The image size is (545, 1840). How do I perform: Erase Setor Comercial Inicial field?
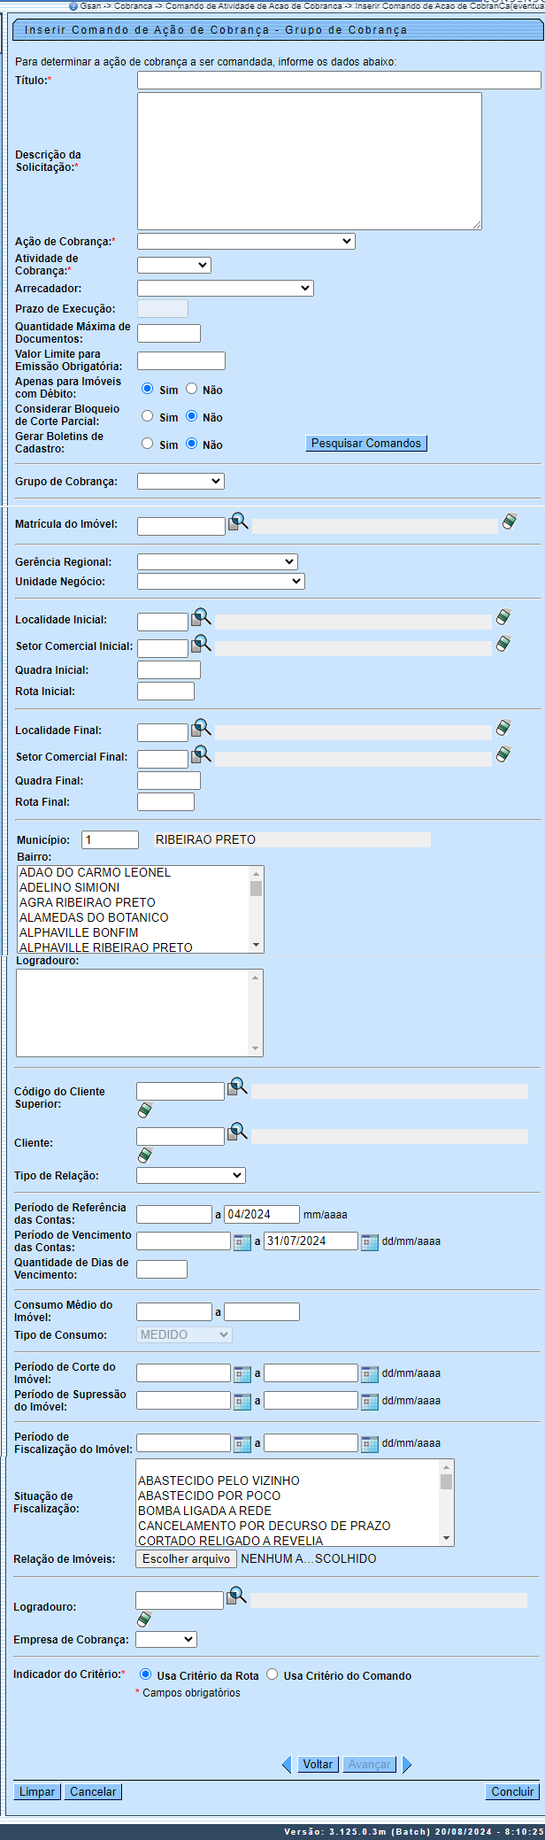click(x=503, y=644)
